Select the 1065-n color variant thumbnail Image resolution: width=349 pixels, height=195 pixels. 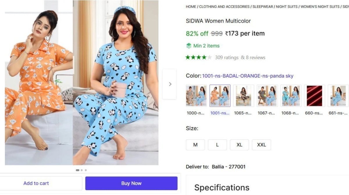pyautogui.click(x=243, y=96)
